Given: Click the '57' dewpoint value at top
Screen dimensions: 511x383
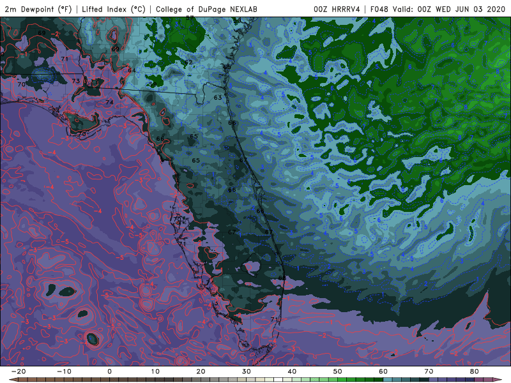Looking at the screenshot, I should (x=190, y=19).
